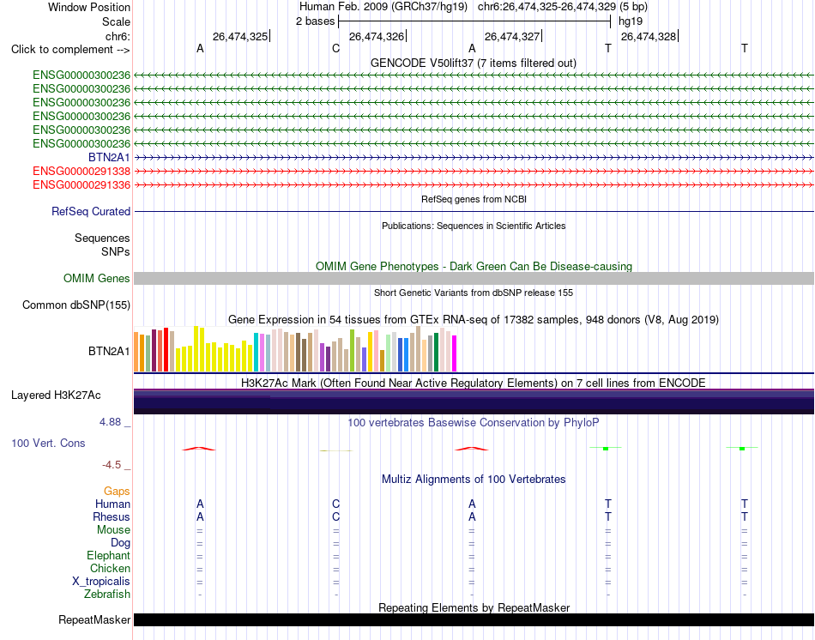Click the 100 Vert. Cons label
815x640 pixels.
tap(48, 444)
